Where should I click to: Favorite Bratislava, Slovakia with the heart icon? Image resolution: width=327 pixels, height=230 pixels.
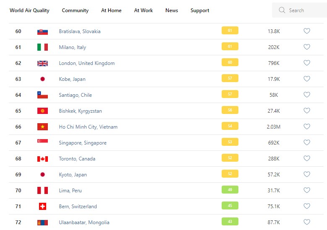tap(306, 31)
